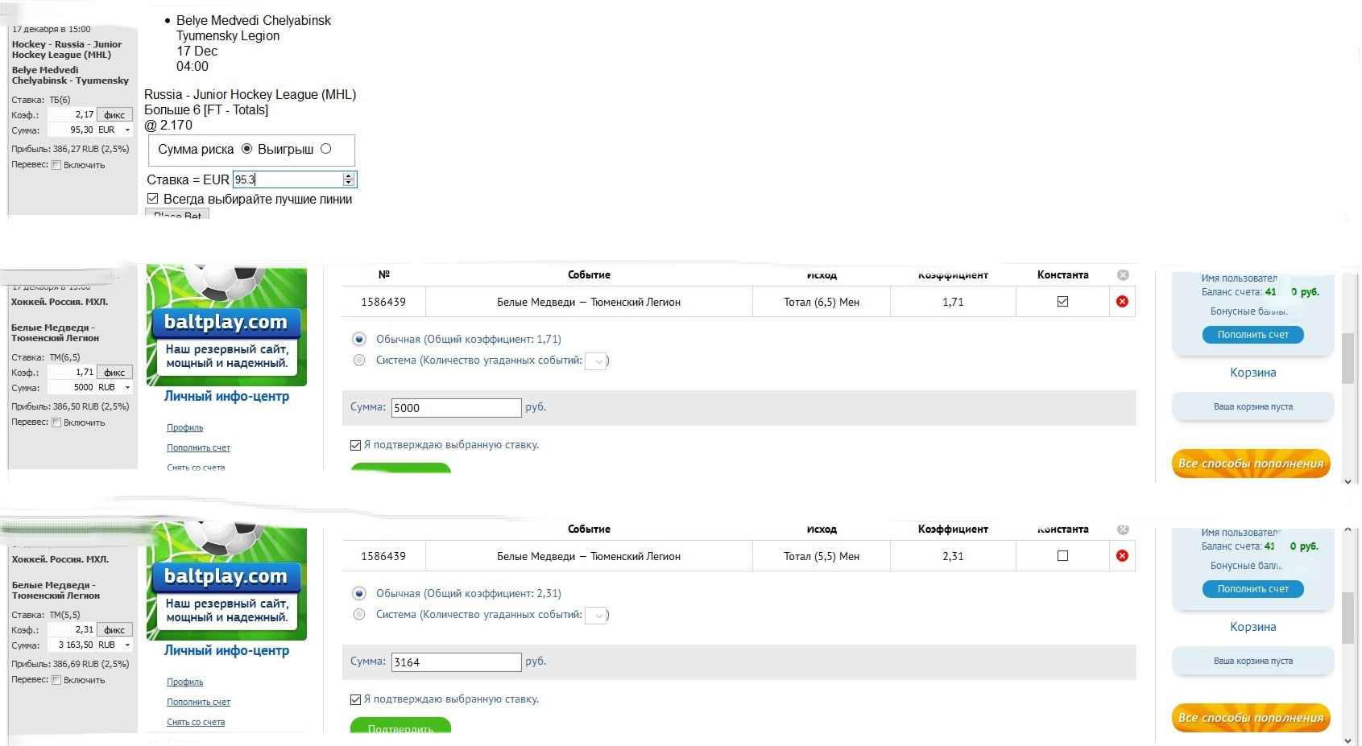Click the baltplay.com banner beside 3164 сумма

click(226, 579)
